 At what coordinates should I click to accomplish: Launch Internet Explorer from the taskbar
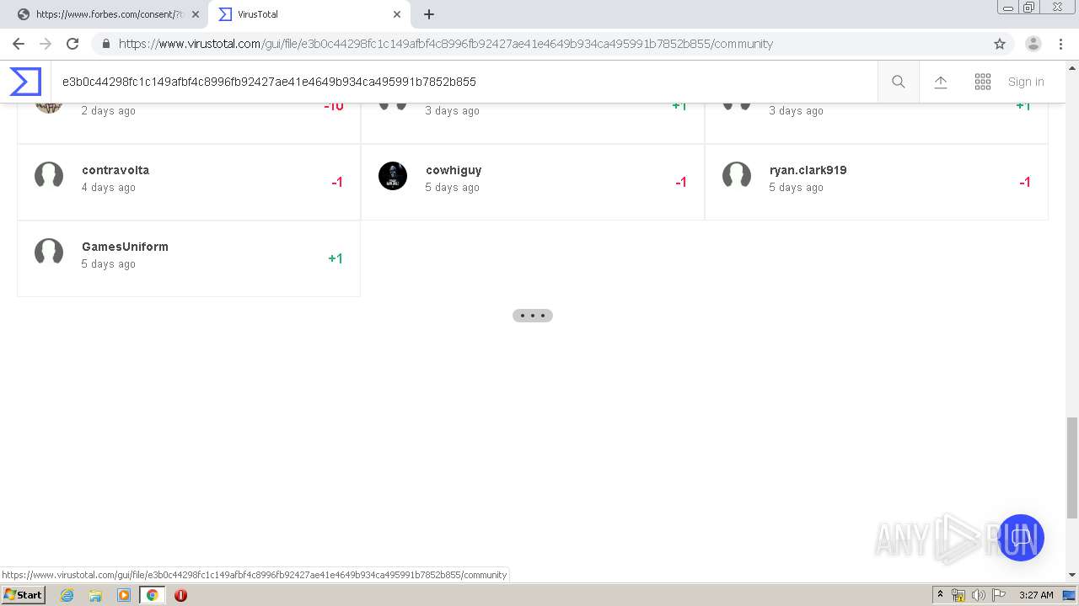67,595
